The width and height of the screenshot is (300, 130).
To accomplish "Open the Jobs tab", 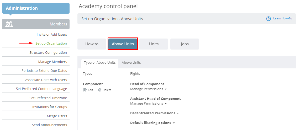I will click(185, 44).
